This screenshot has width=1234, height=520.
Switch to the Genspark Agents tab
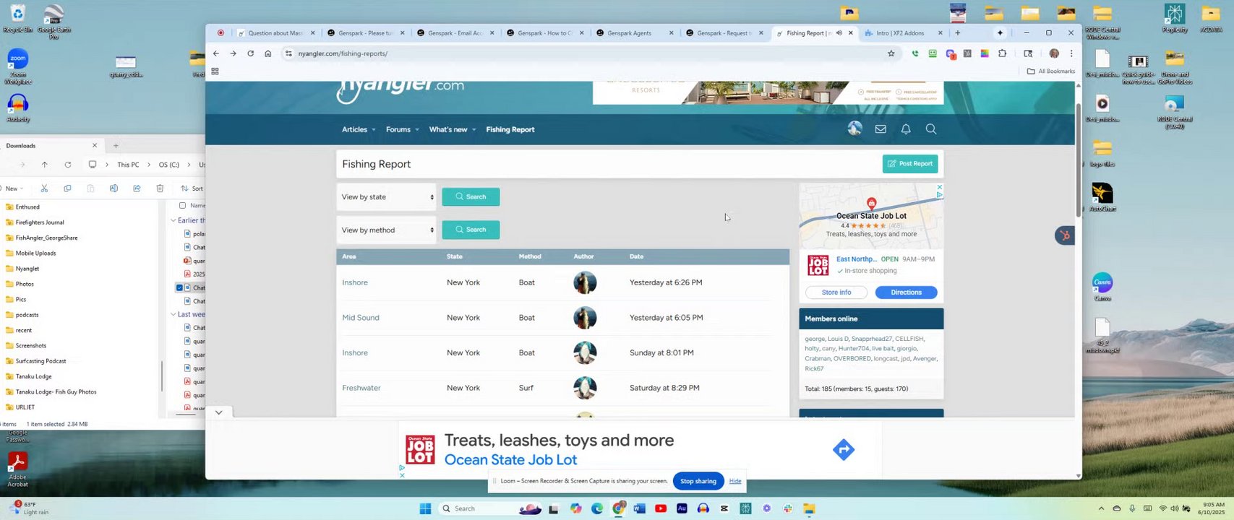coord(634,33)
